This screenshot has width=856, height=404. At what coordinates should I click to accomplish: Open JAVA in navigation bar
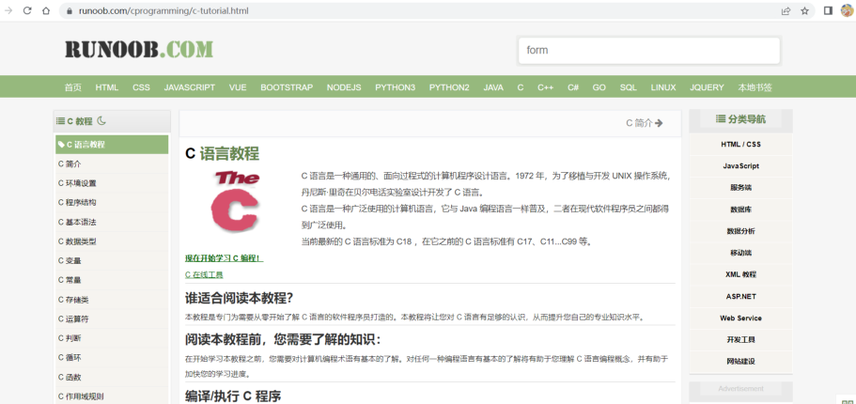[x=493, y=87]
